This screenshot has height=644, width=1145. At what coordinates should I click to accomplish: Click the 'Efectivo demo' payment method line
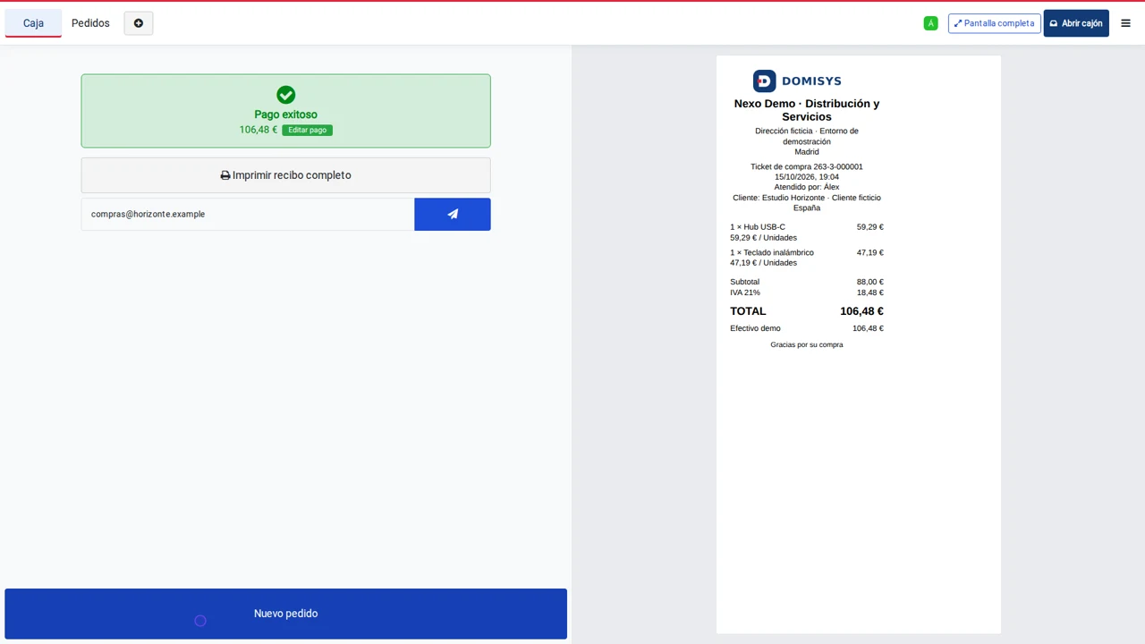coord(807,328)
